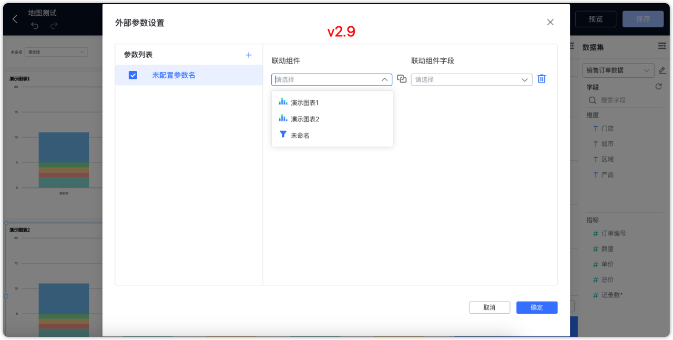
Task: Delete the linkage row via the trash icon
Action: [x=542, y=79]
